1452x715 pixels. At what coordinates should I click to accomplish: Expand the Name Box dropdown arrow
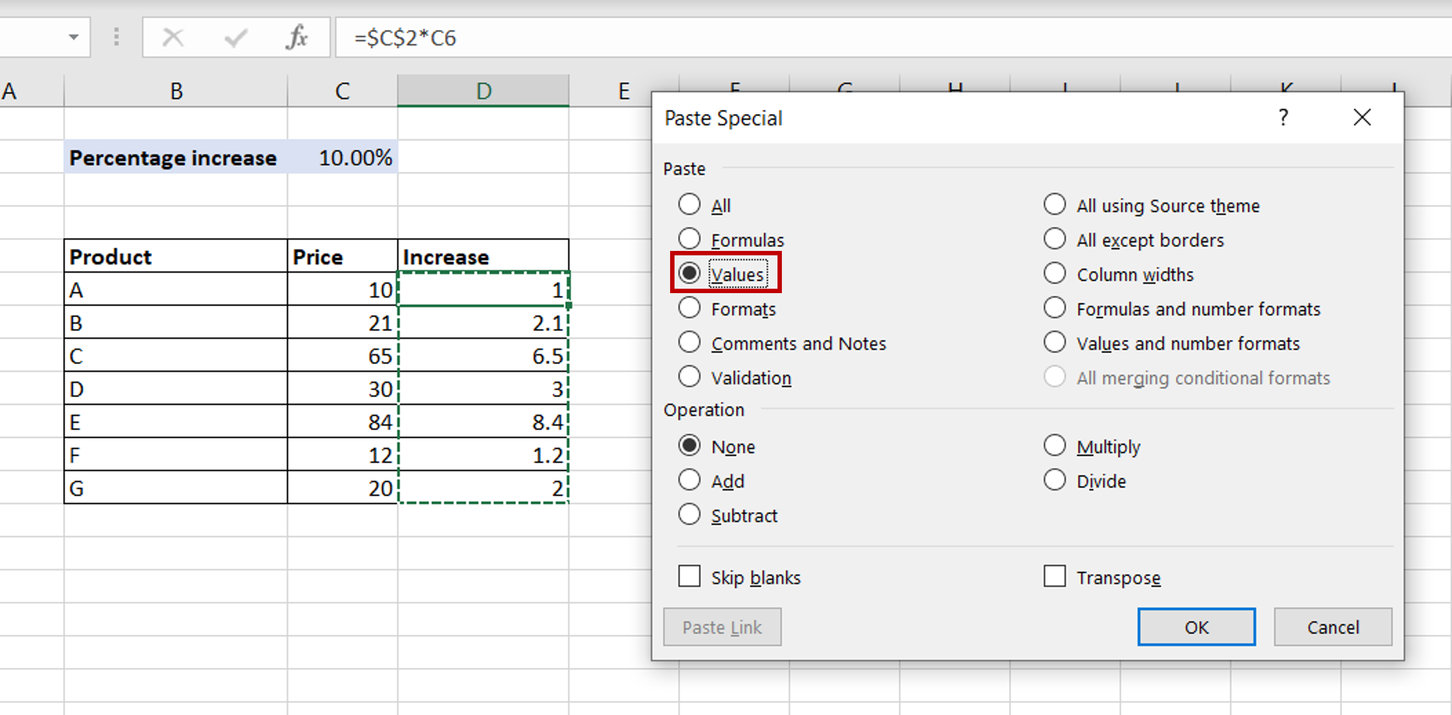coord(73,38)
